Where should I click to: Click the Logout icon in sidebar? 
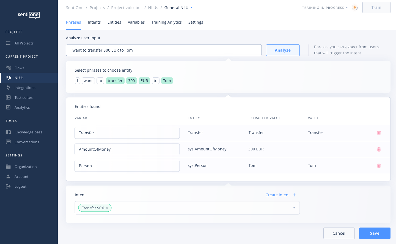8,186
